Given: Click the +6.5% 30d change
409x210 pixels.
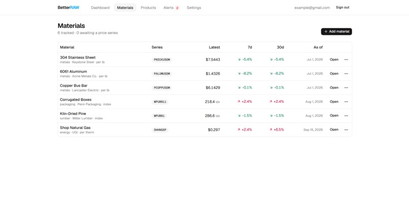Looking at the screenshot, I should pyautogui.click(x=277, y=130).
